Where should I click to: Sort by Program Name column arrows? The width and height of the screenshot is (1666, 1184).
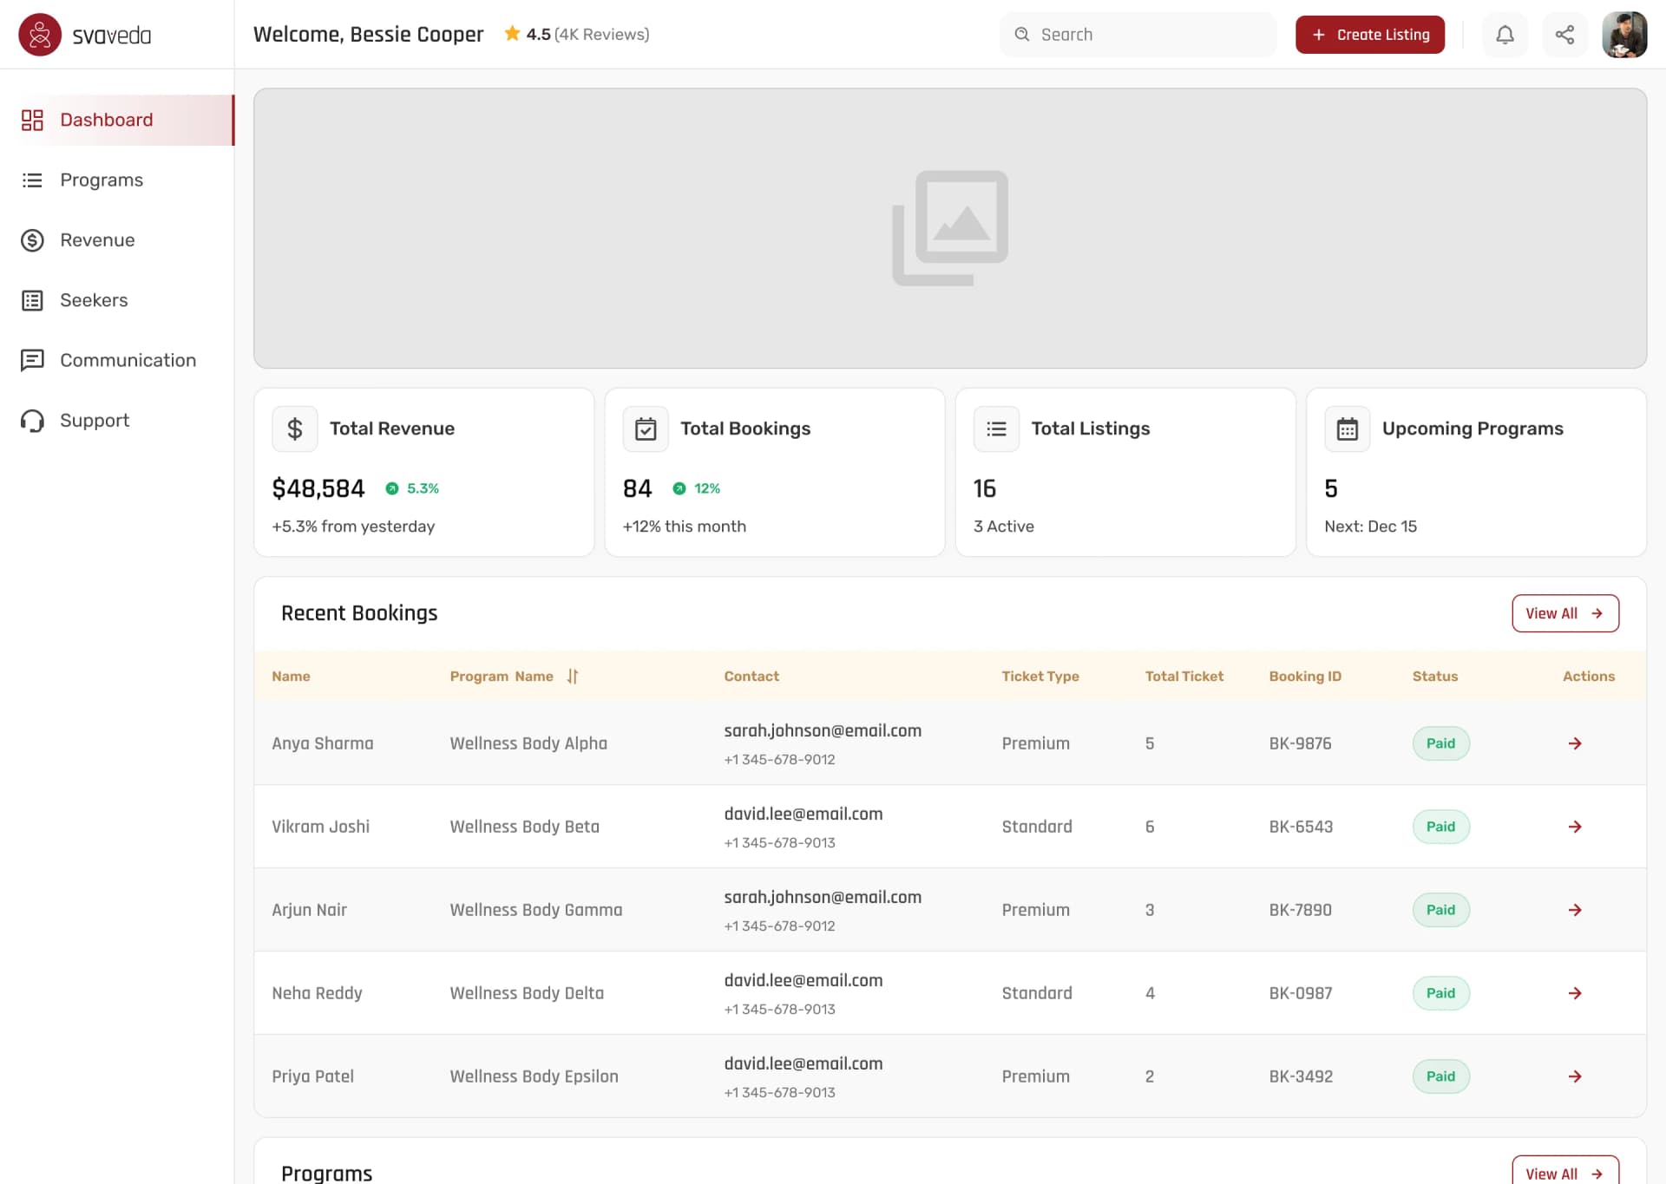pyautogui.click(x=573, y=677)
